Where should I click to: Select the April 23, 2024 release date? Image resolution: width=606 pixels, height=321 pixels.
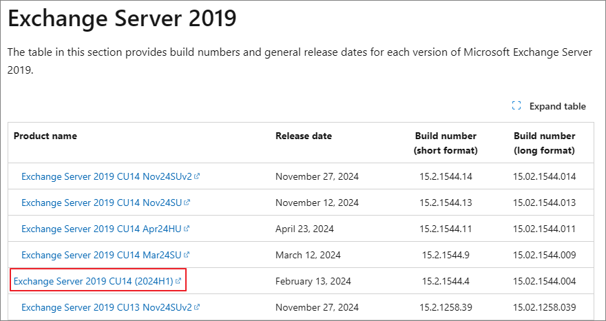coord(304,229)
